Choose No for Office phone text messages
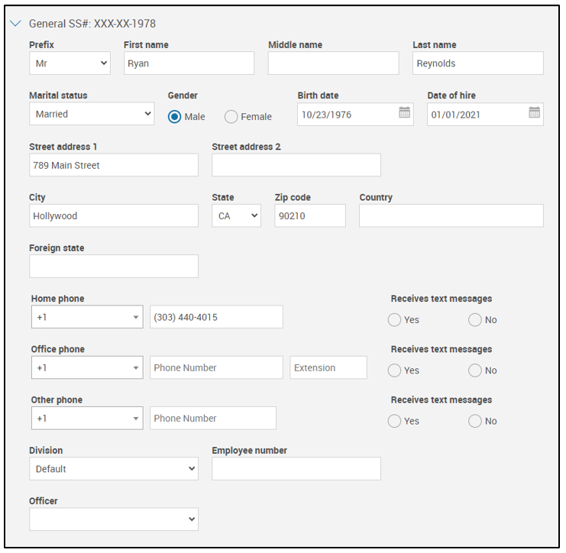 pyautogui.click(x=475, y=370)
